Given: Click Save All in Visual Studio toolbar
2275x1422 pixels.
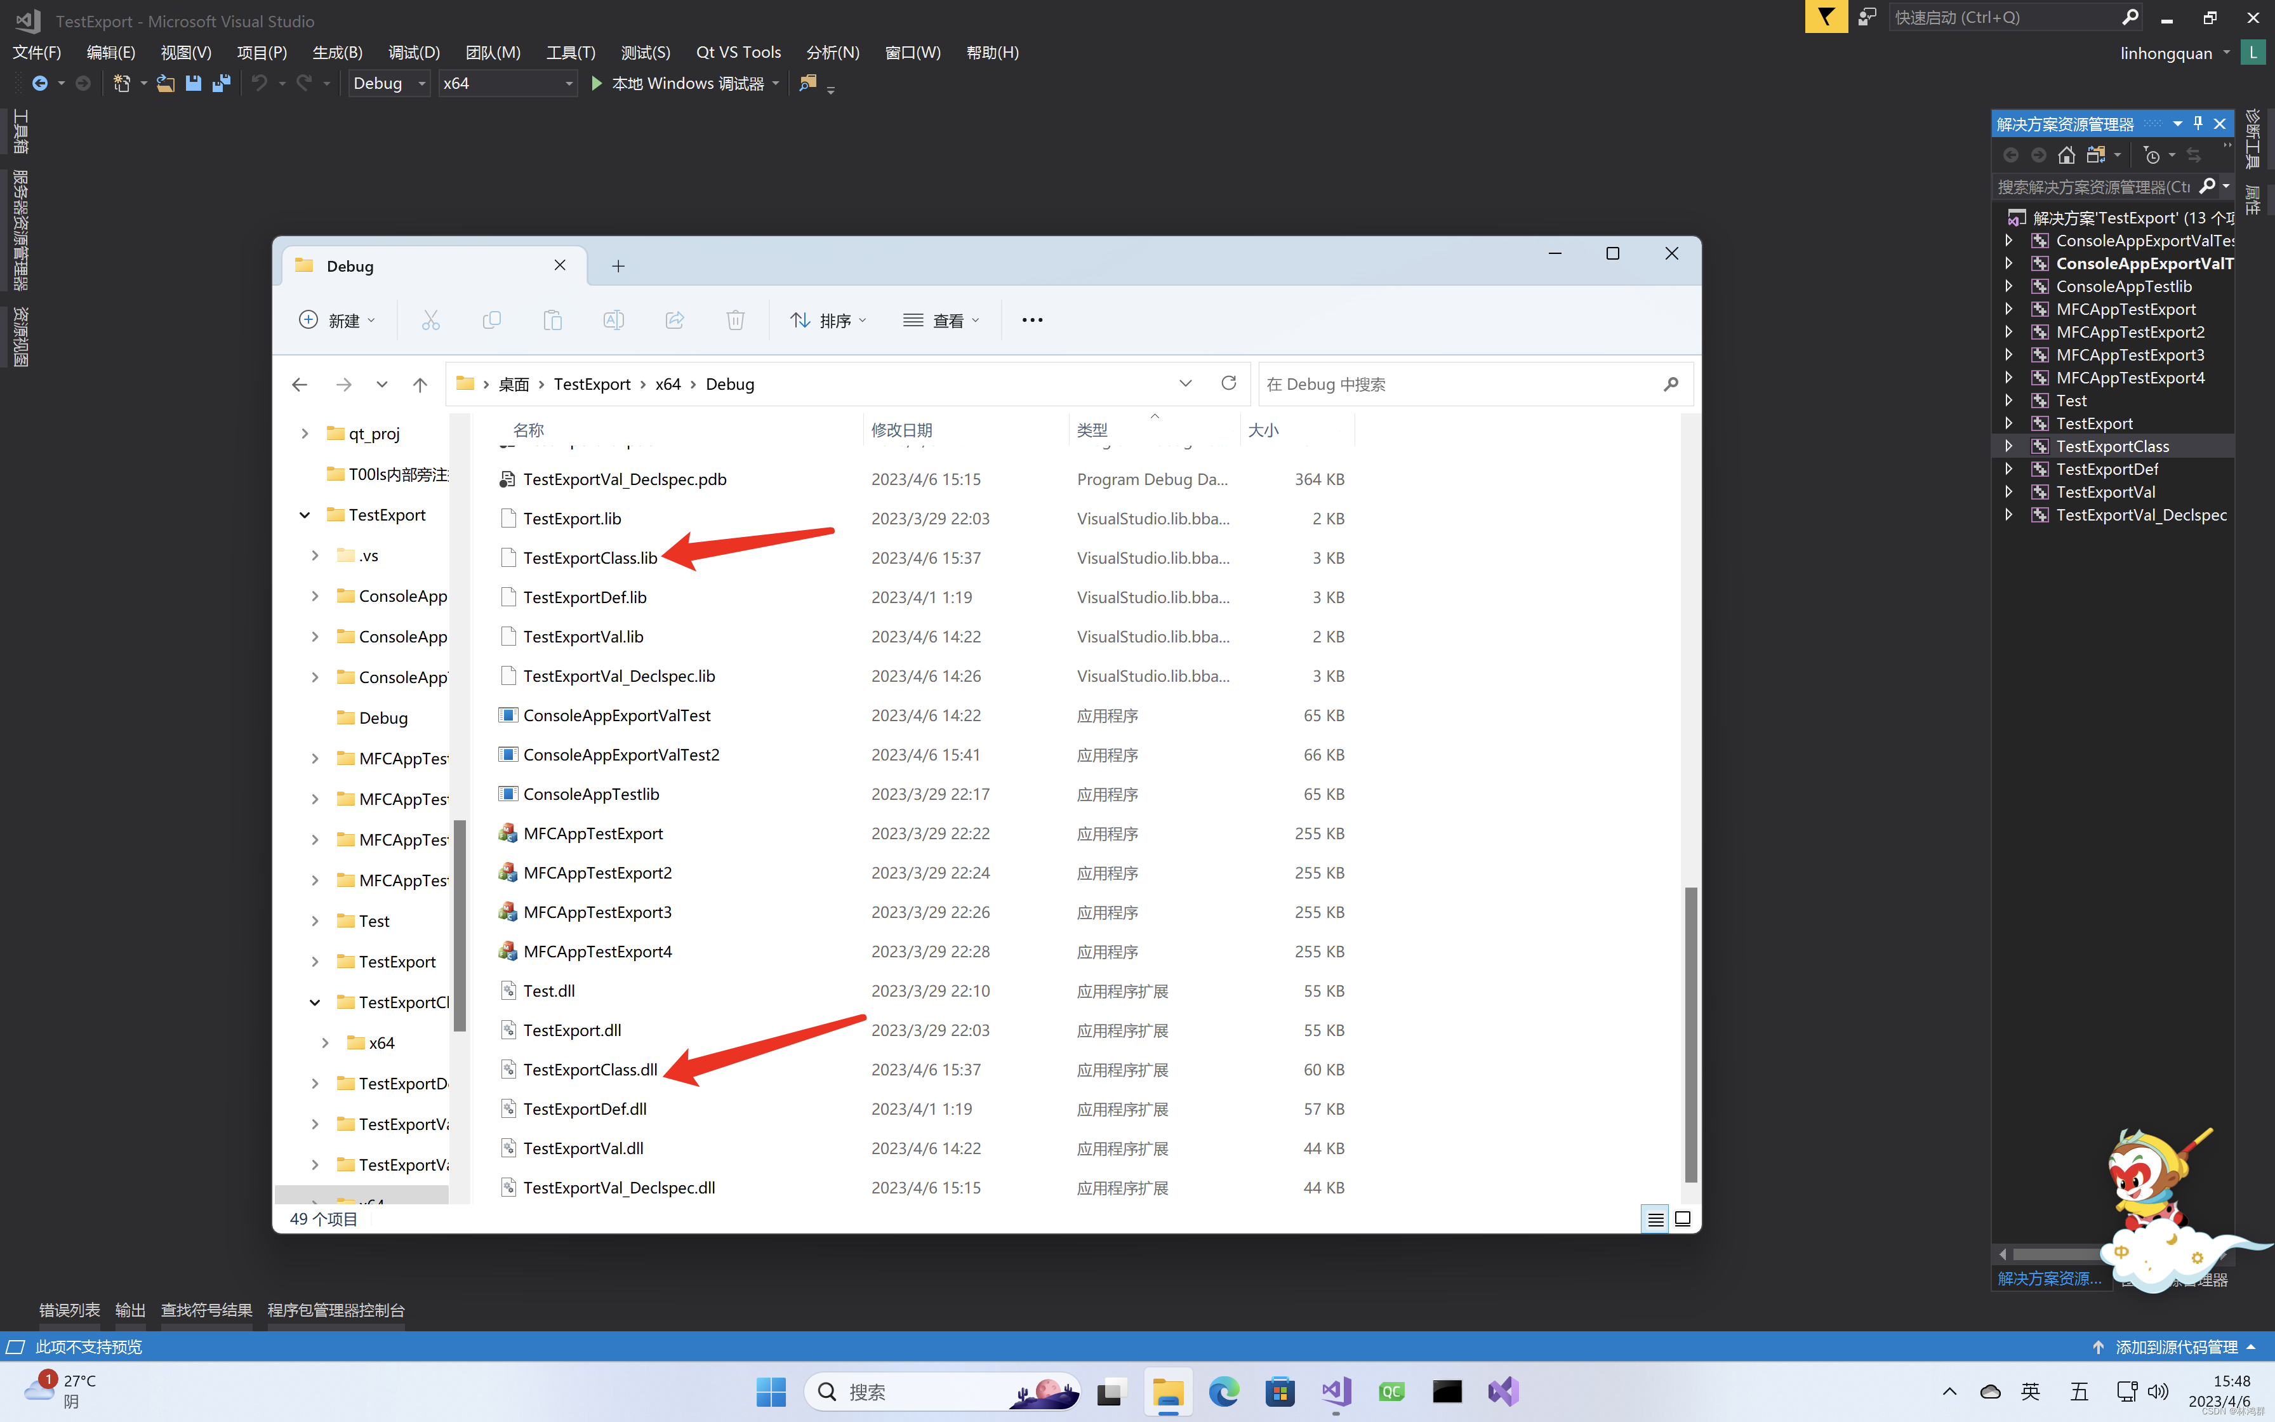Looking at the screenshot, I should pos(222,83).
